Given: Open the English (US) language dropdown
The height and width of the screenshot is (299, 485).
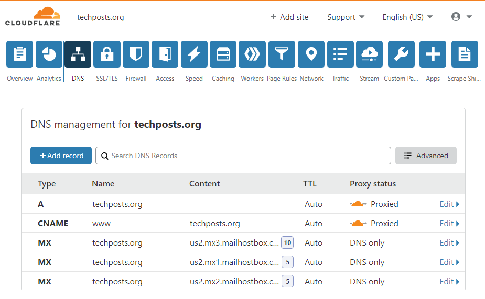Looking at the screenshot, I should tap(407, 17).
